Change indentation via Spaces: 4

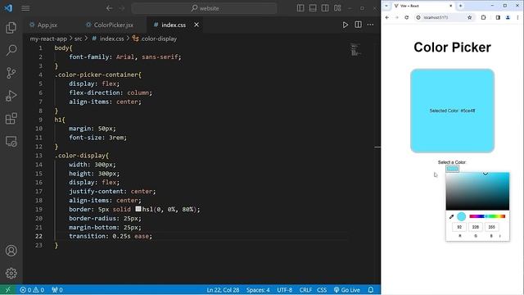tap(258, 289)
